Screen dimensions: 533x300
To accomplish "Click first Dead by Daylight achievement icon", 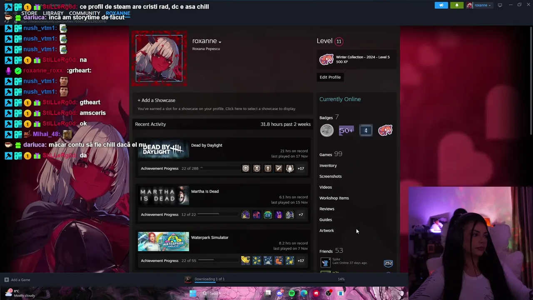I will (x=246, y=168).
